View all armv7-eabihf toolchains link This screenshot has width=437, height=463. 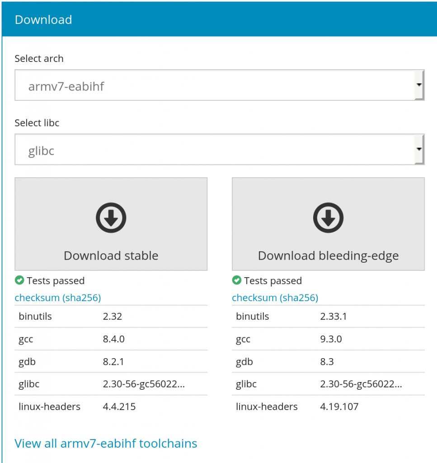click(x=106, y=444)
